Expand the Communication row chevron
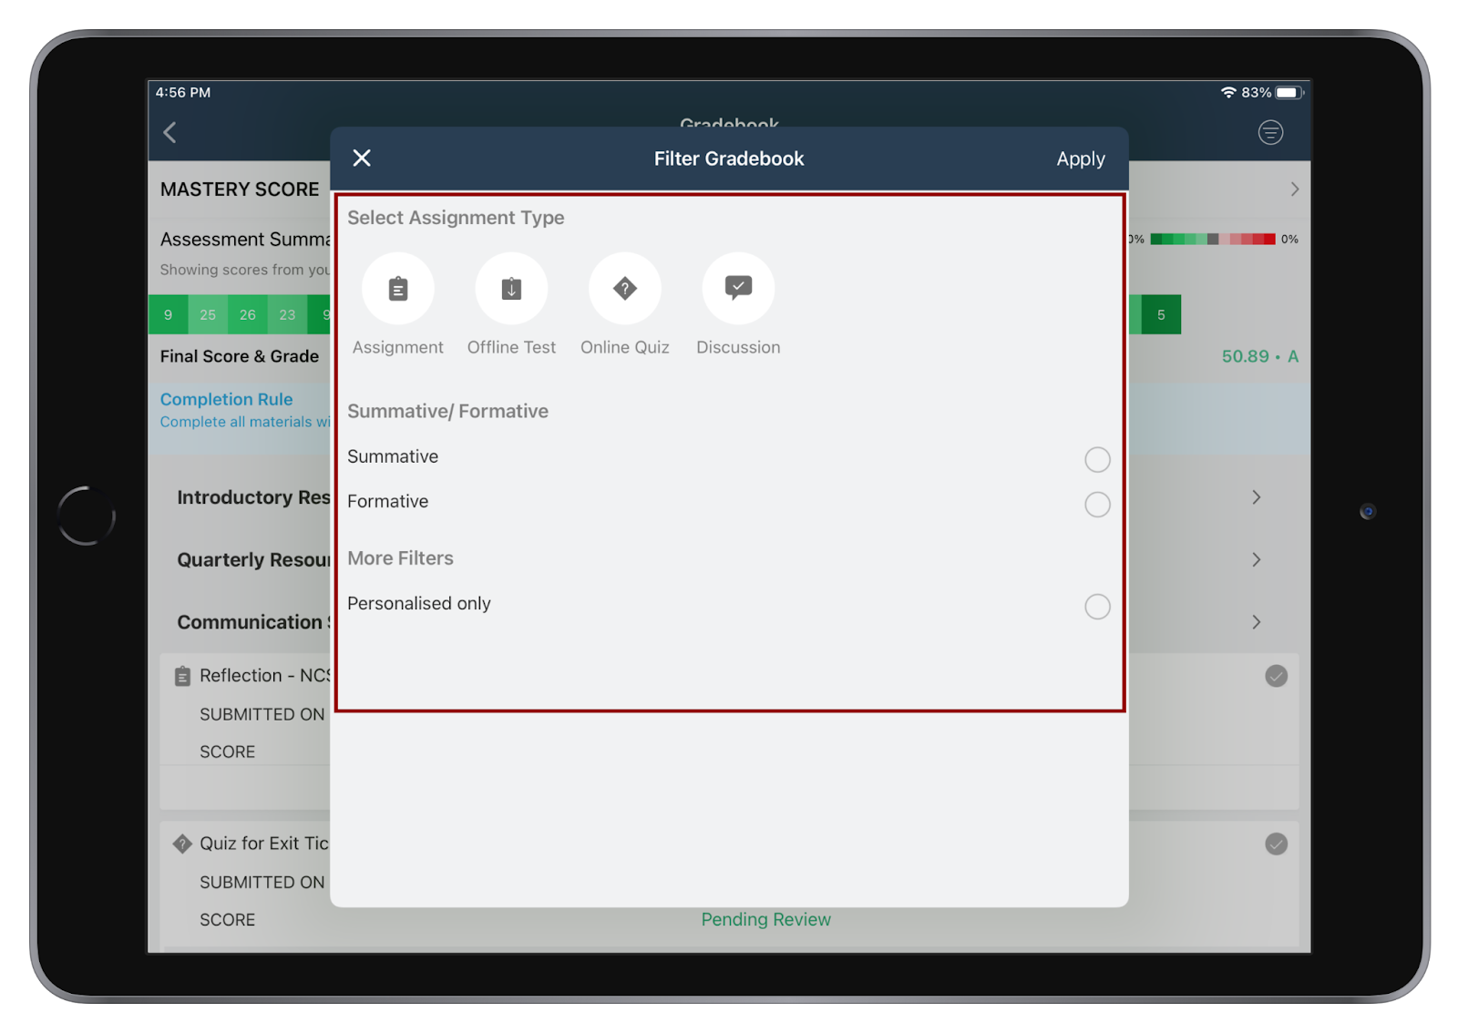Screen dimensions: 1458x1033 [1256, 622]
